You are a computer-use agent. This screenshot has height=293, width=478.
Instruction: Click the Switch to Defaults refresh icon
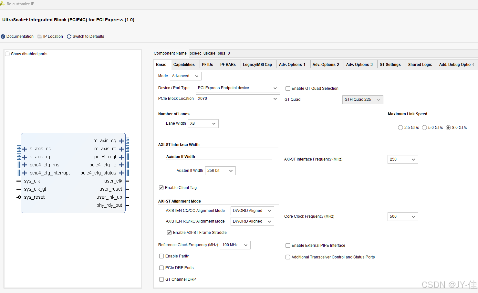click(x=69, y=37)
